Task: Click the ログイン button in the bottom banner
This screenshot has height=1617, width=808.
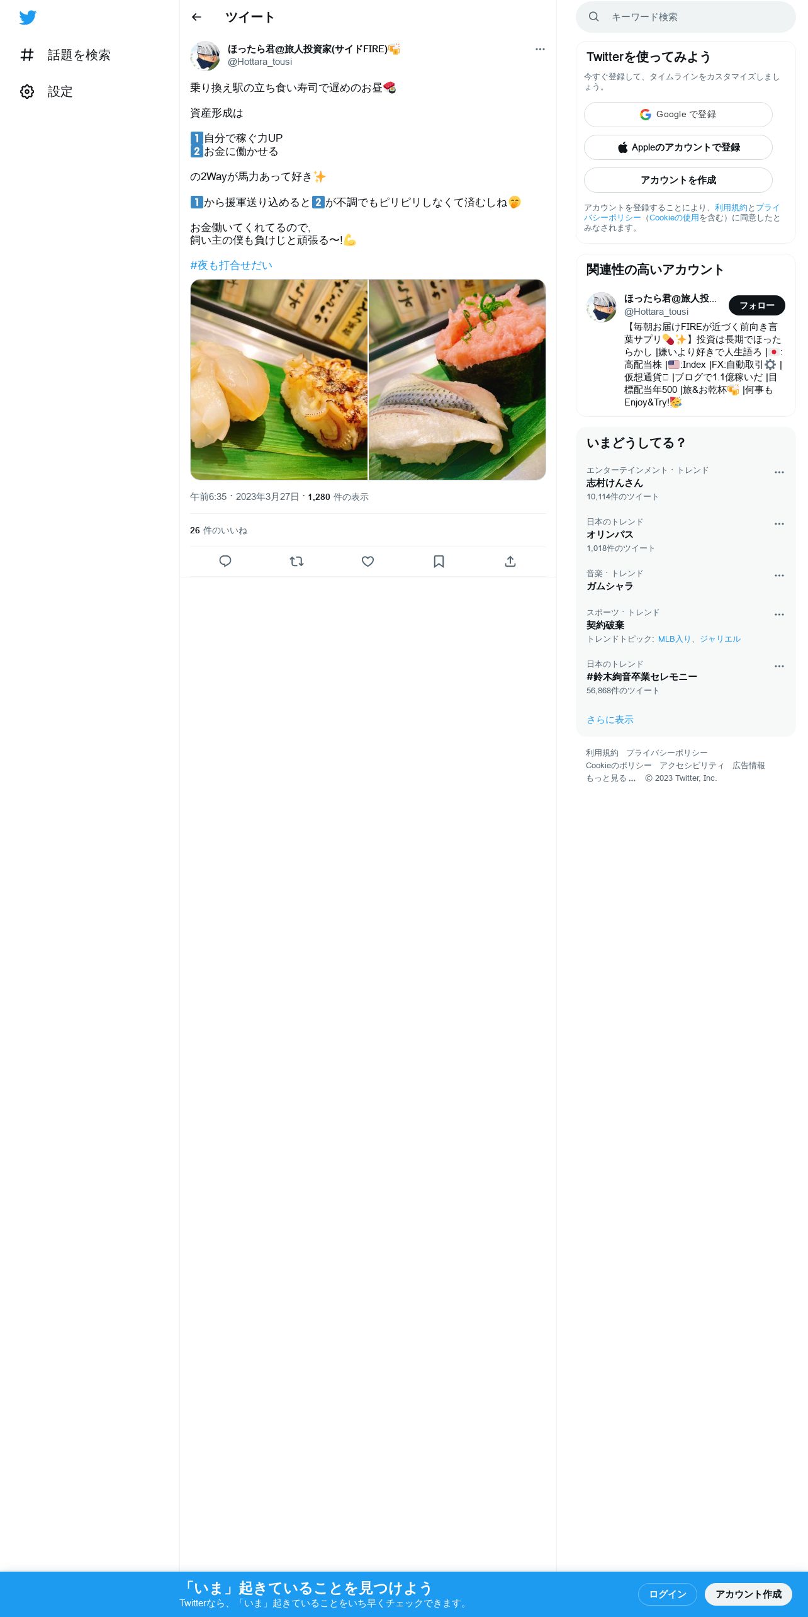Action: pos(668,1594)
